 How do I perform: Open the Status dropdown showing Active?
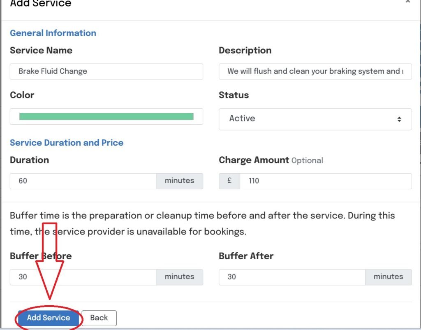click(315, 119)
